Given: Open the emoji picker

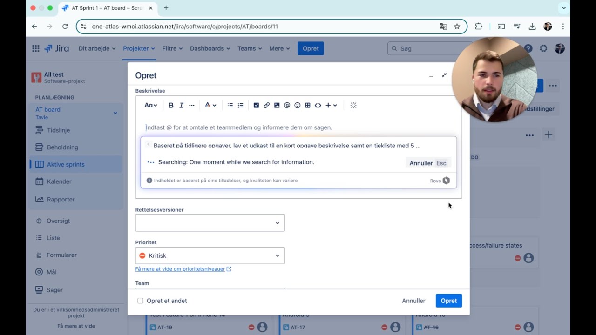Looking at the screenshot, I should [x=297, y=105].
